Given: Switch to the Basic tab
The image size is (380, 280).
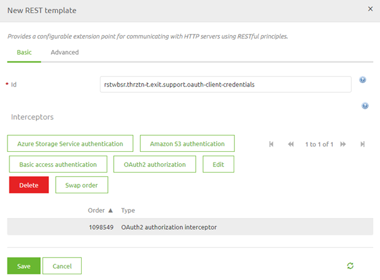Looking at the screenshot, I should (x=24, y=52).
